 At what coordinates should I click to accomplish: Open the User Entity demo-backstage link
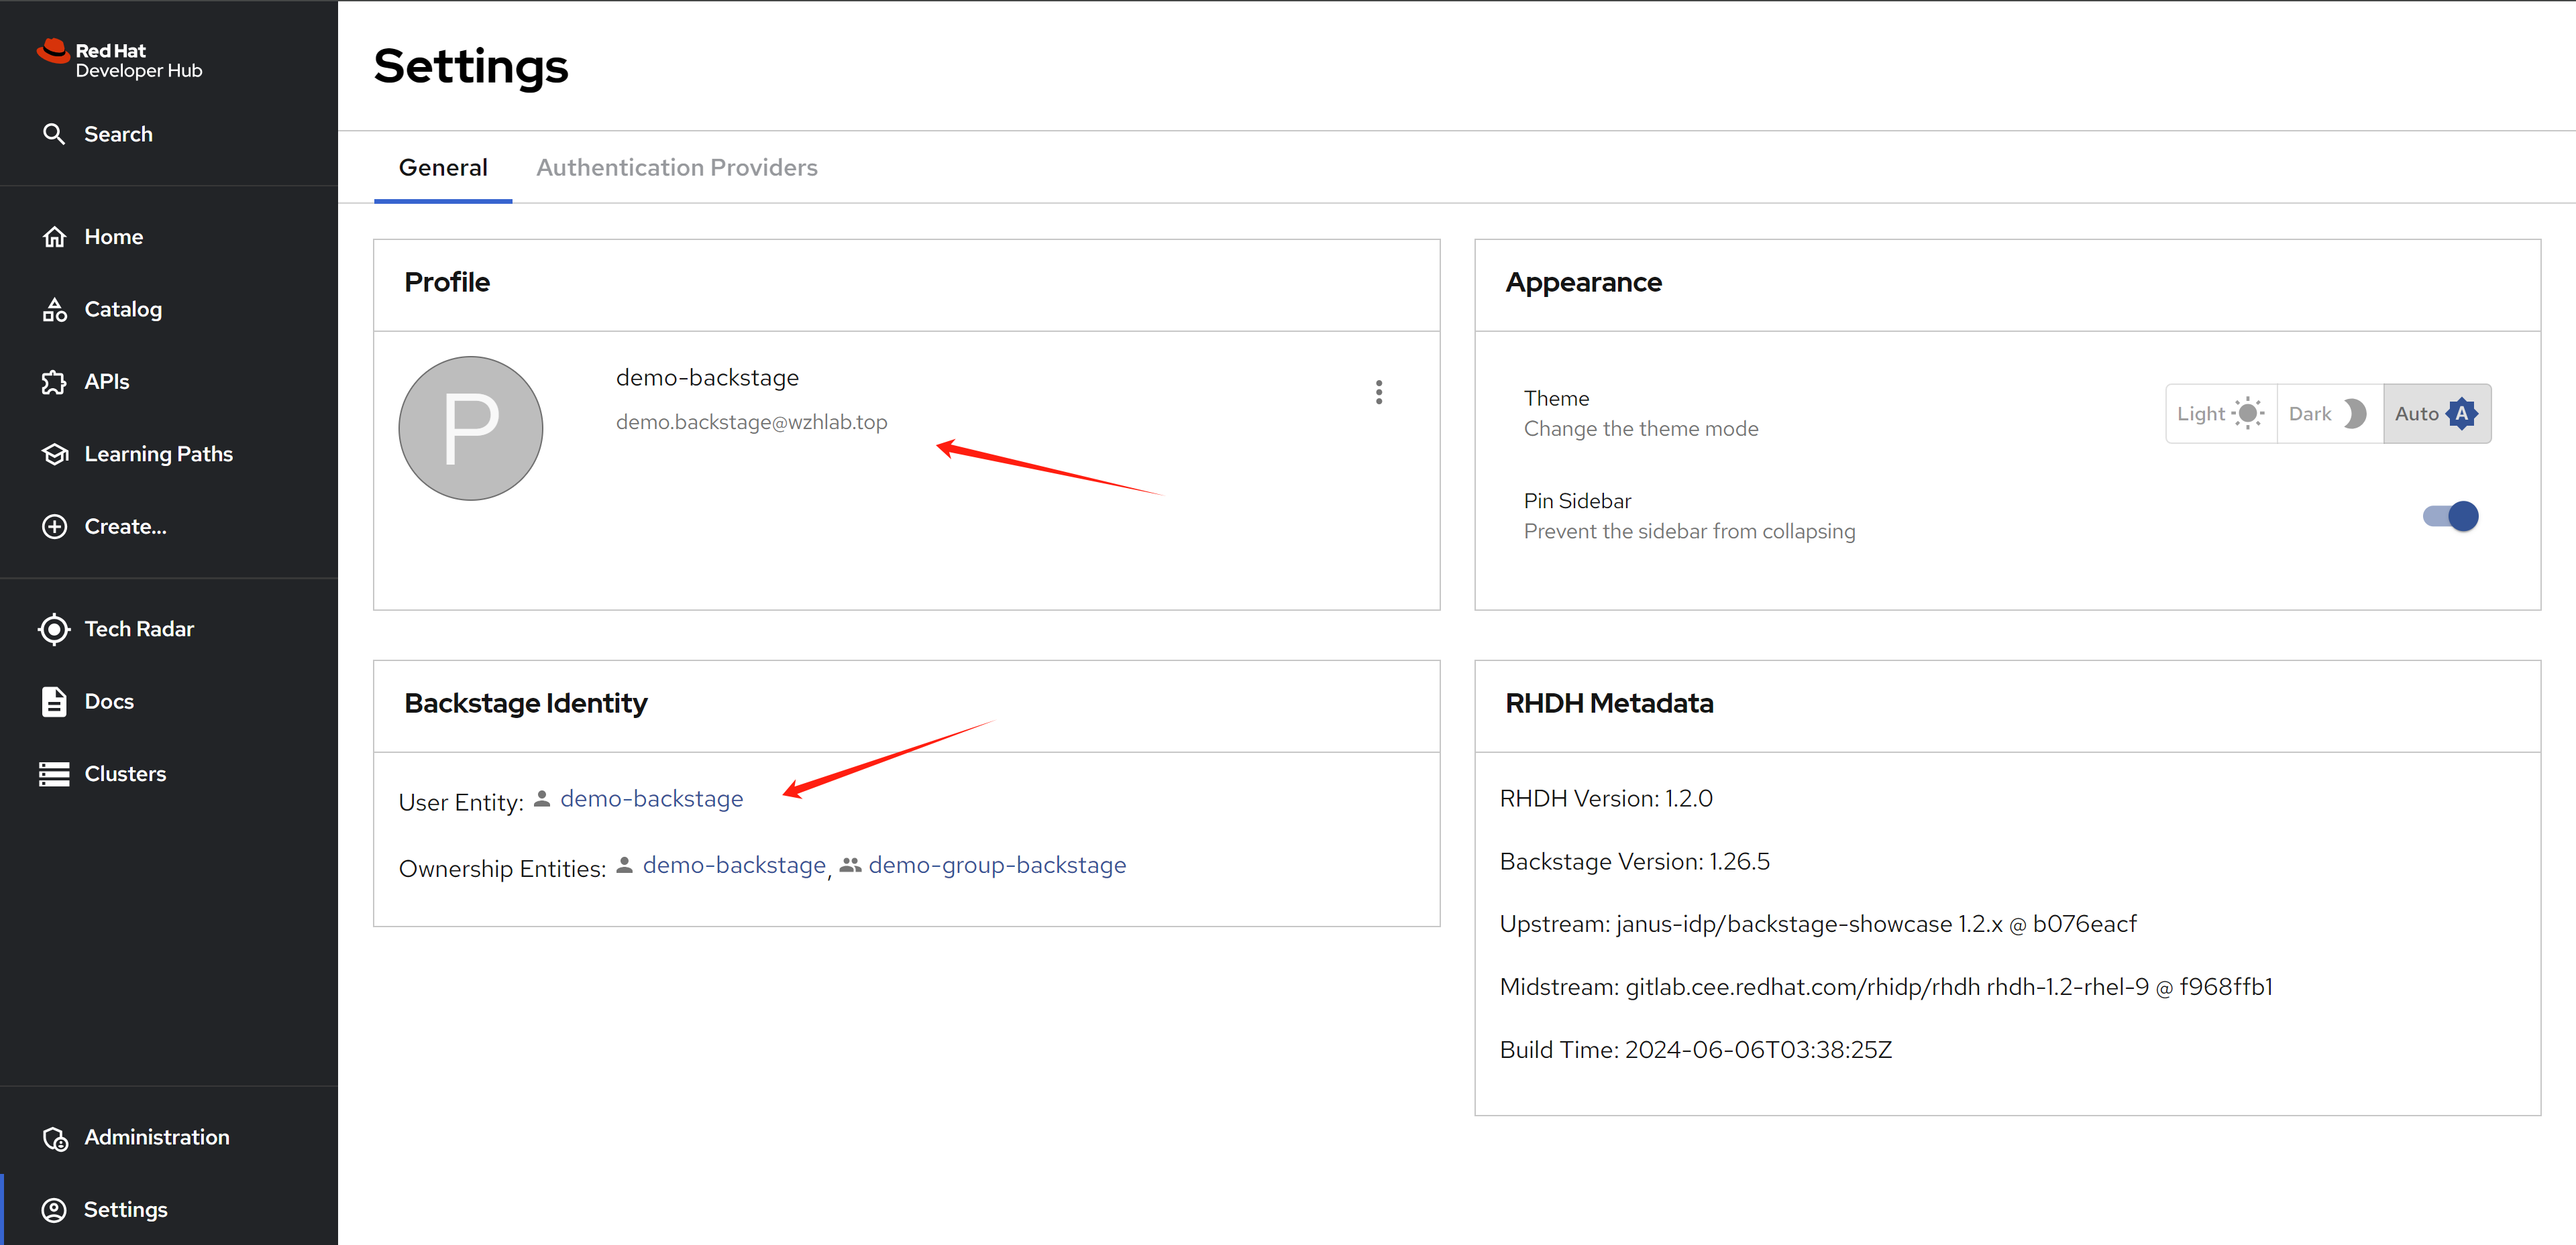tap(651, 799)
